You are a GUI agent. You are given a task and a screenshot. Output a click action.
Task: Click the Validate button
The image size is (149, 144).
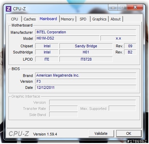(101, 133)
